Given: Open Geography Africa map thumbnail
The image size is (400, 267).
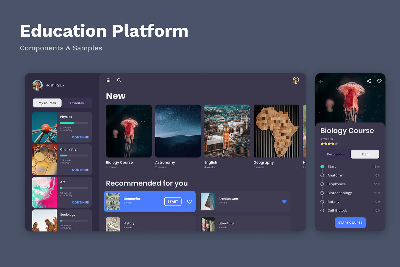Looking at the screenshot, I should 276,131.
